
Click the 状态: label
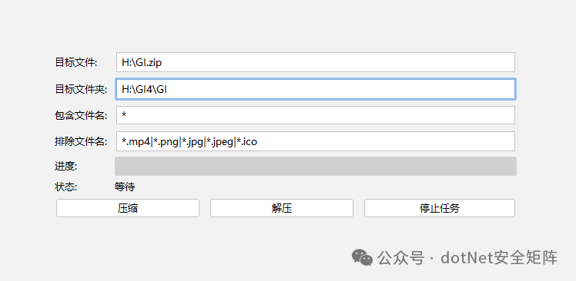tap(65, 187)
